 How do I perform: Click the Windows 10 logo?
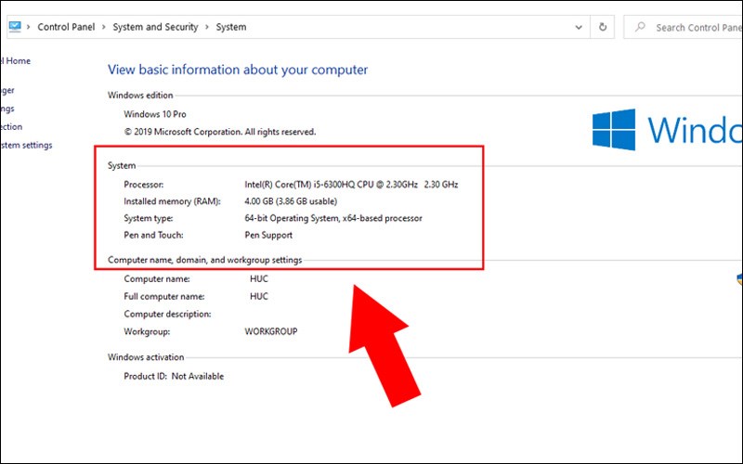click(x=614, y=130)
